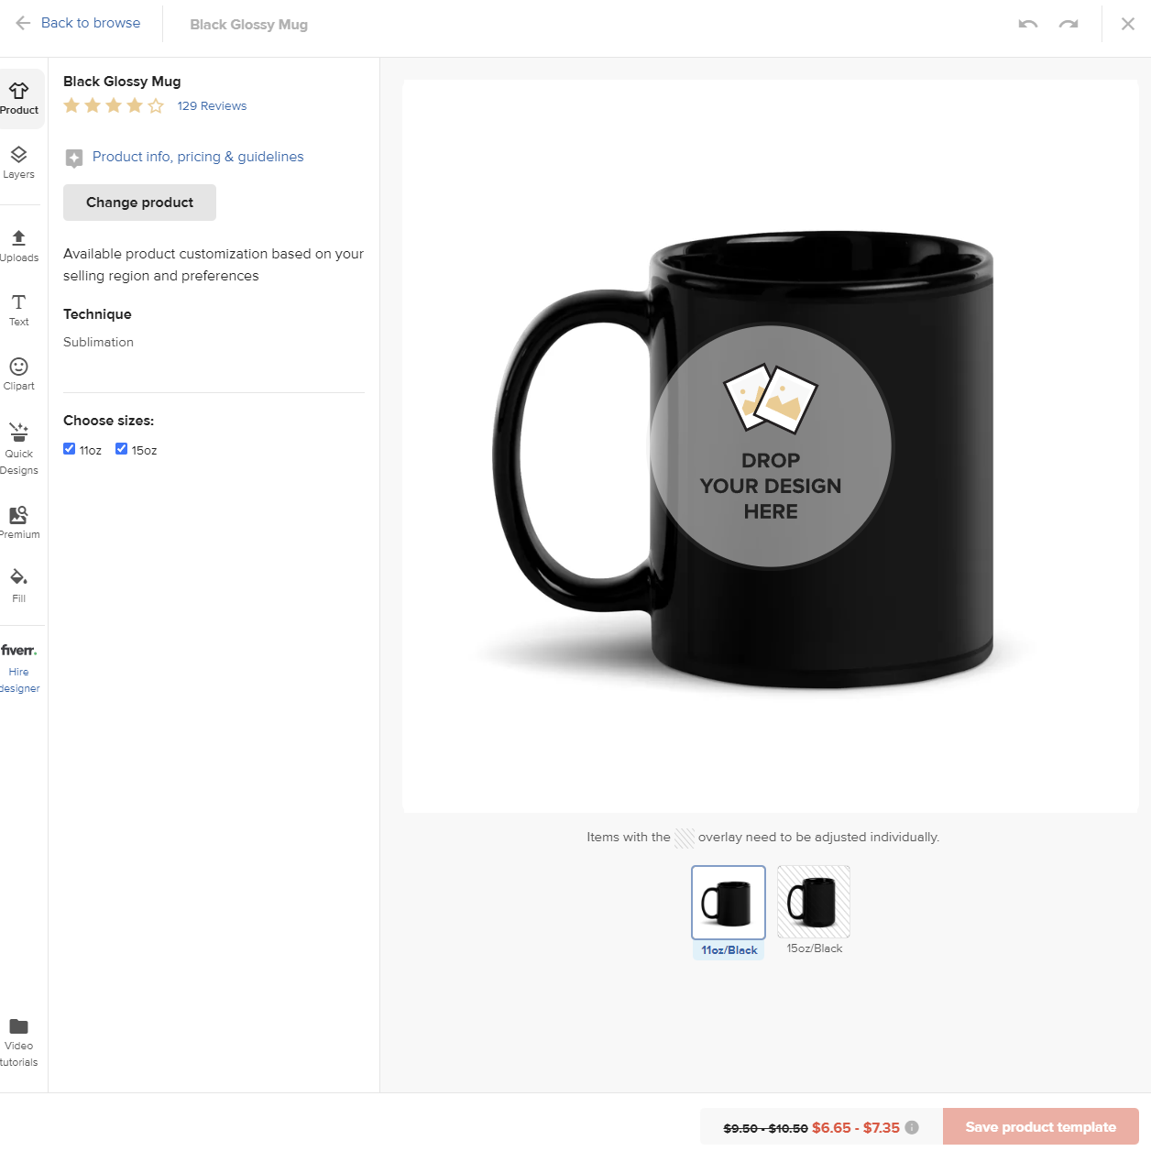Uncheck the 11oz size checkbox
1151x1151 pixels.
(69, 449)
